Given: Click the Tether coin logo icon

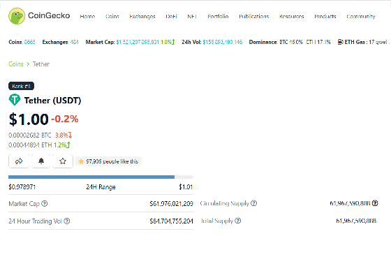Looking at the screenshot, I should (x=15, y=100).
